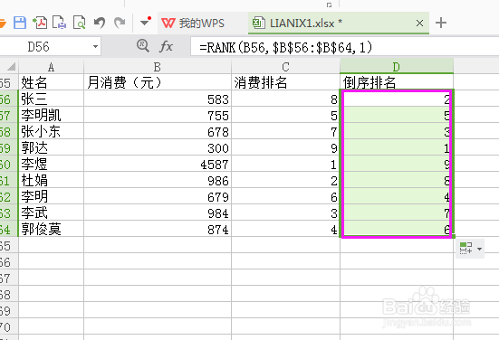Image resolution: width=499 pixels, height=340 pixels.
Task: Click the 月消费（元） header cell
Action: pyautogui.click(x=158, y=82)
